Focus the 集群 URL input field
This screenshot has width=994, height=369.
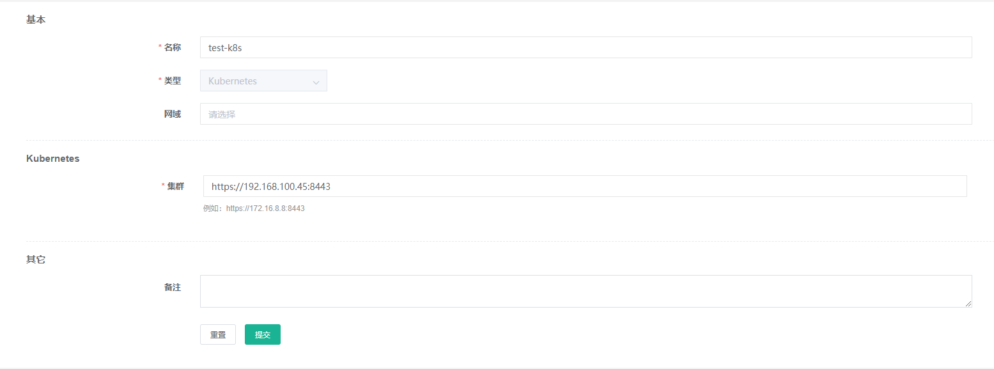click(x=584, y=186)
